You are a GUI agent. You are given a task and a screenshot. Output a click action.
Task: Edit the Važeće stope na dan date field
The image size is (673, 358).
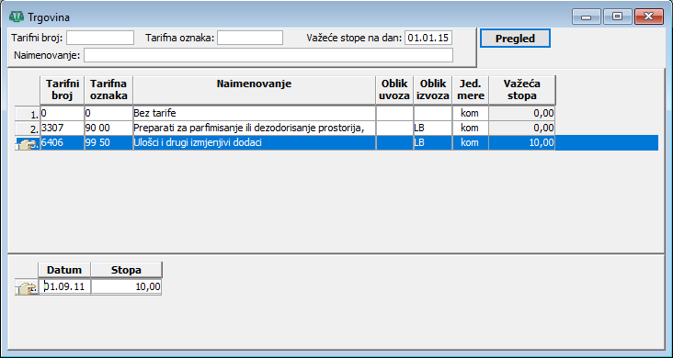[x=428, y=38]
